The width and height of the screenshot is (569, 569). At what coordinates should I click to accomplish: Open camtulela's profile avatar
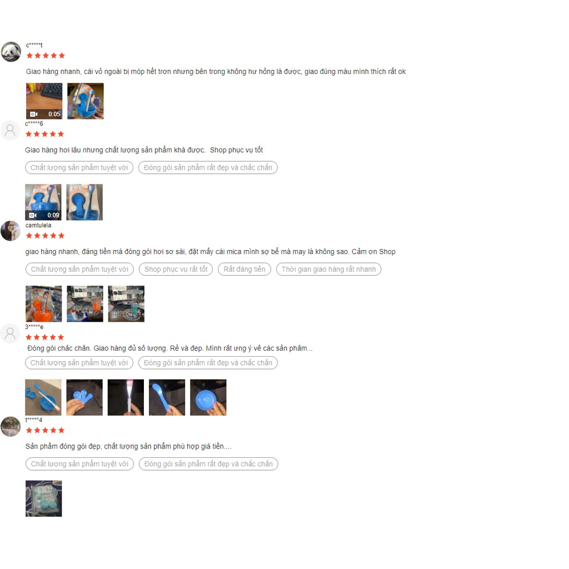[x=11, y=231]
